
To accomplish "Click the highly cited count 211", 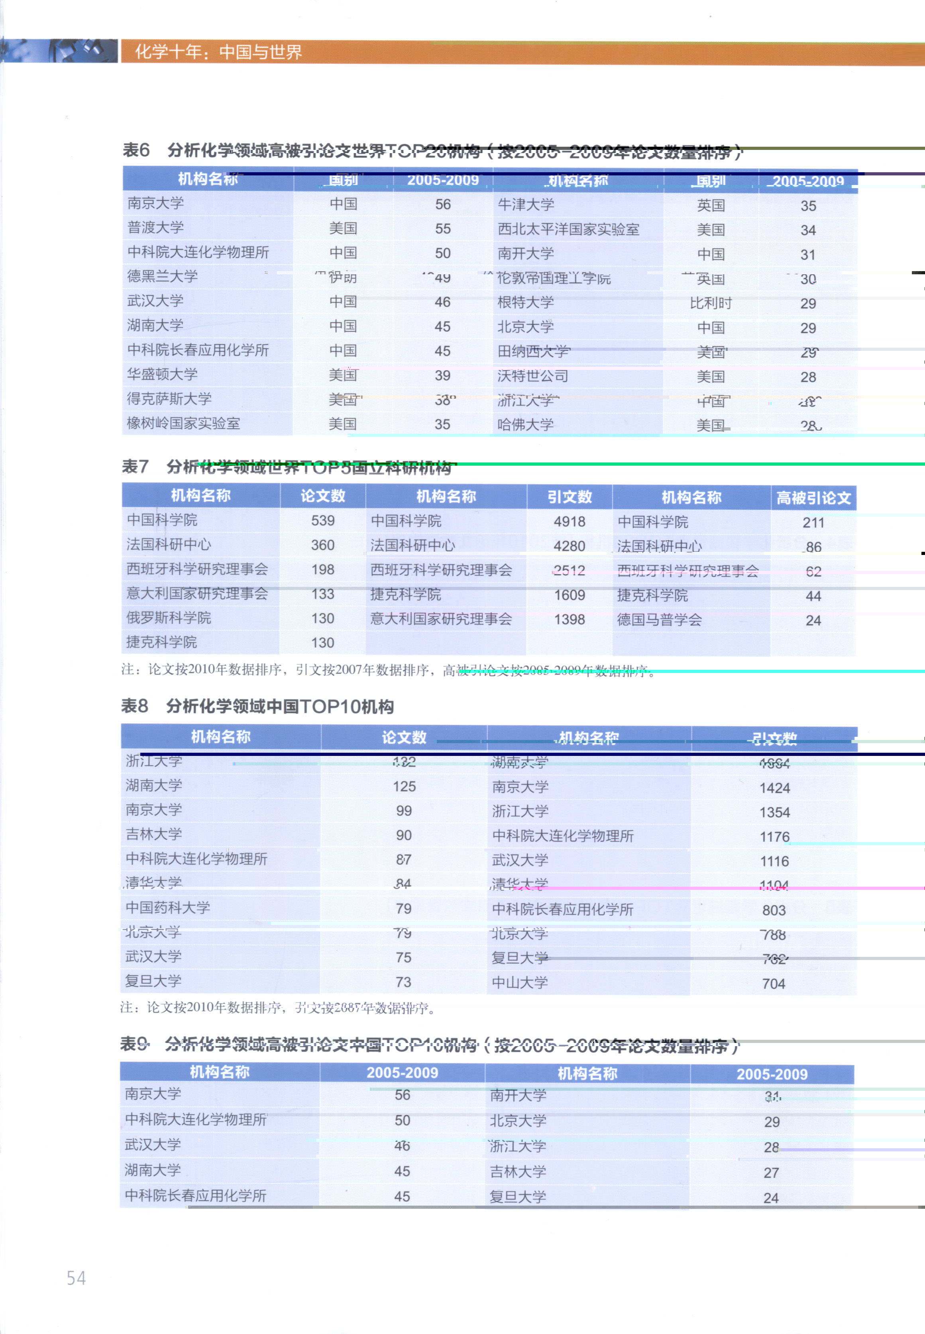I will (814, 523).
